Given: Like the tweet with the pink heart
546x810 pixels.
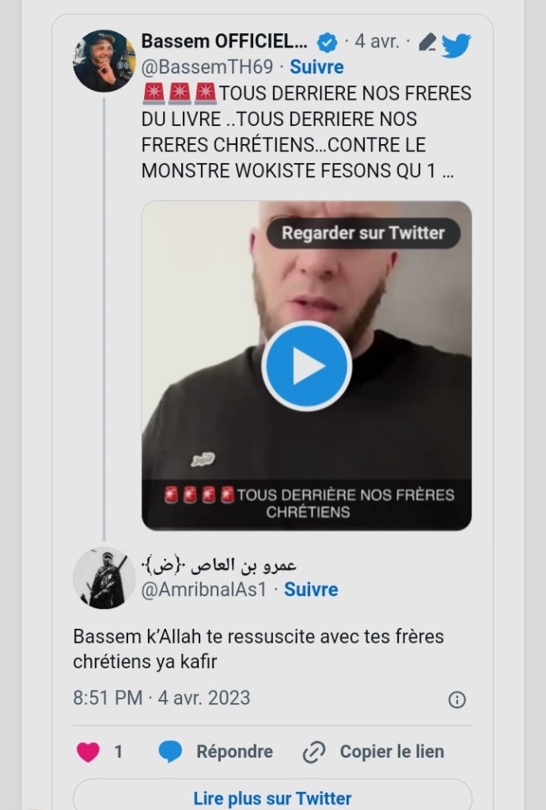Looking at the screenshot, I should coord(89,751).
